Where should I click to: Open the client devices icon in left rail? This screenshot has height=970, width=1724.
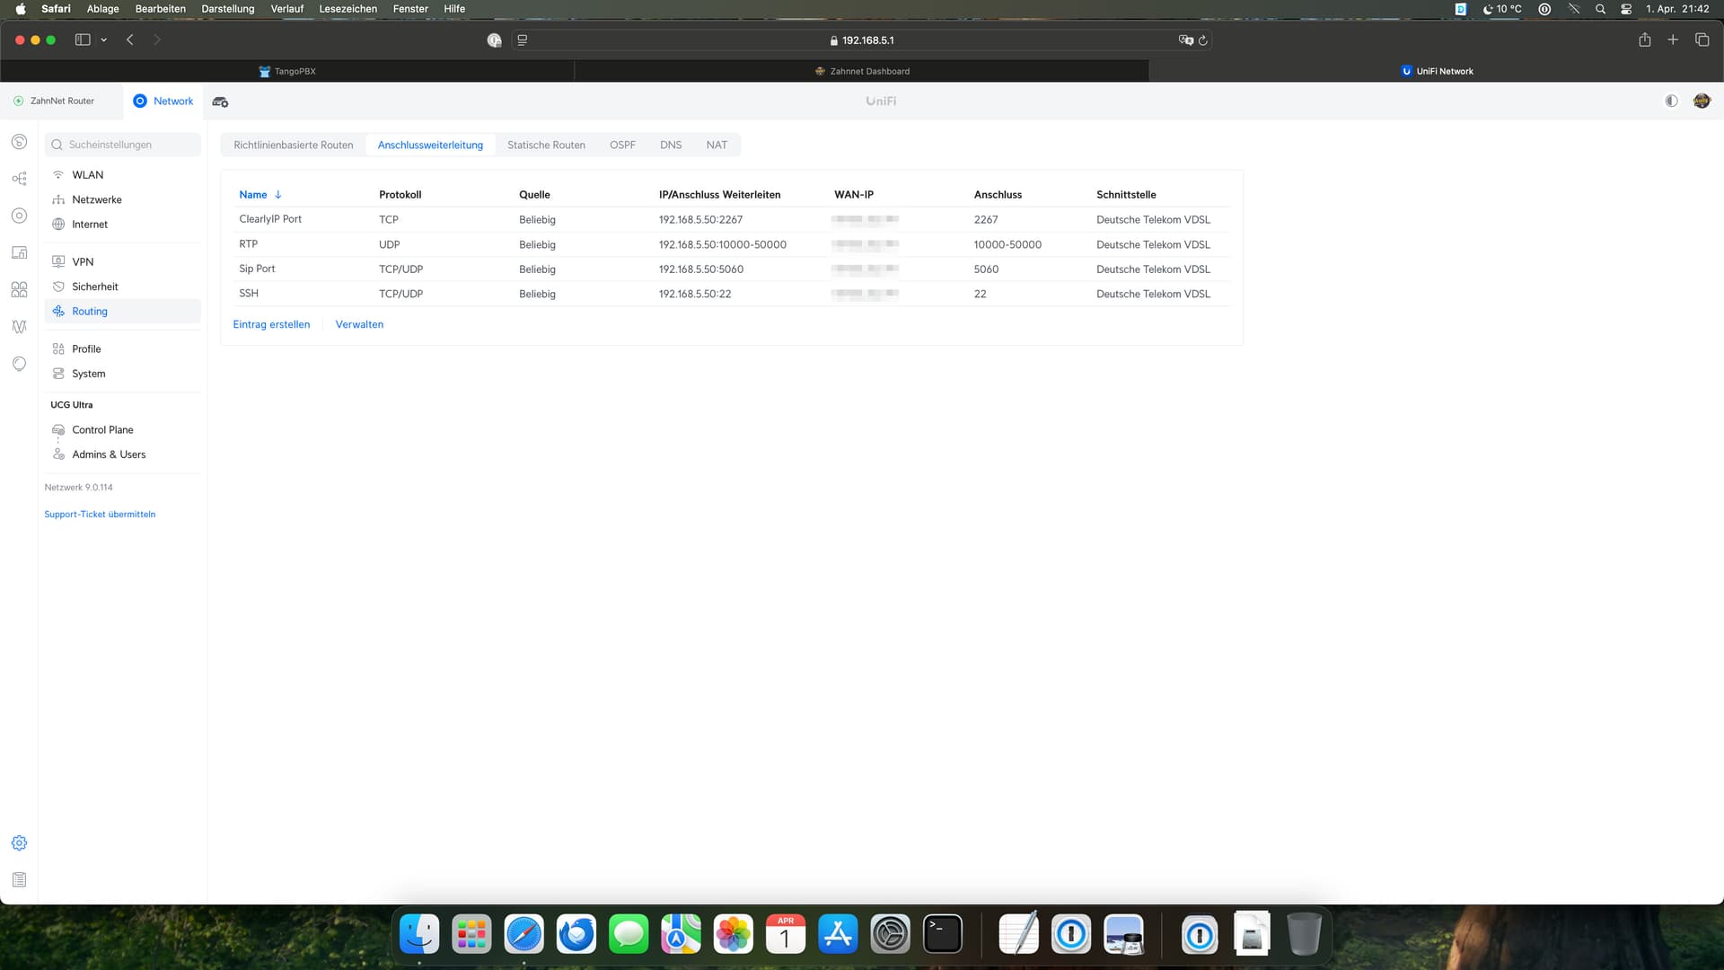[x=19, y=252]
